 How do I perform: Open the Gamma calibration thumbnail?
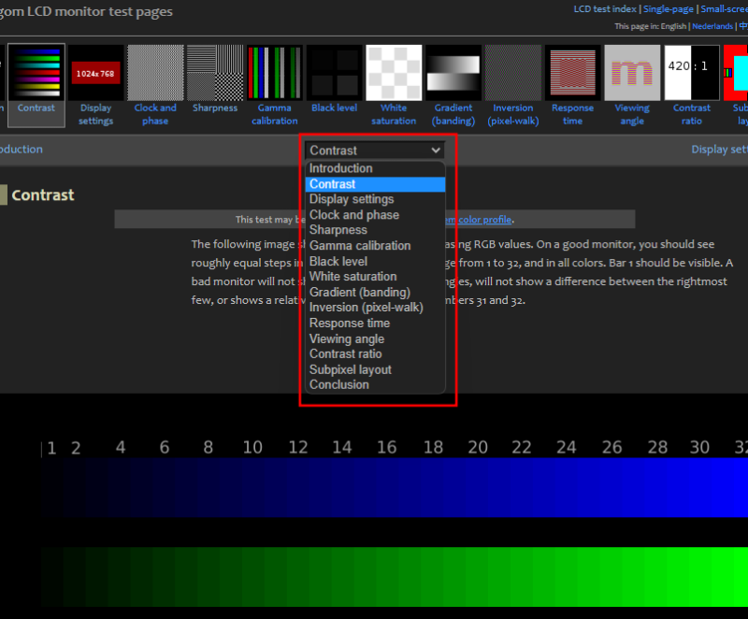point(275,73)
